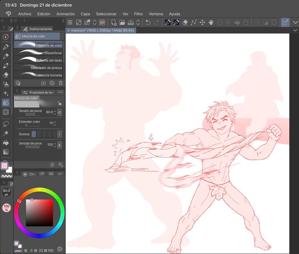Open the Filtro menu

pos(138,14)
